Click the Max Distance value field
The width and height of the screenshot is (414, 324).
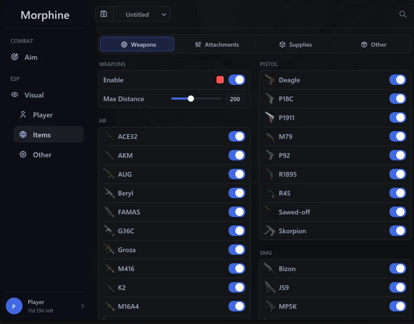click(x=235, y=99)
